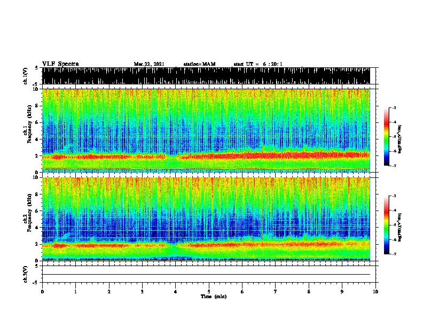Click the time axis tick label "5"
This screenshot has width=423, height=327.
pyautogui.click(x=209, y=292)
